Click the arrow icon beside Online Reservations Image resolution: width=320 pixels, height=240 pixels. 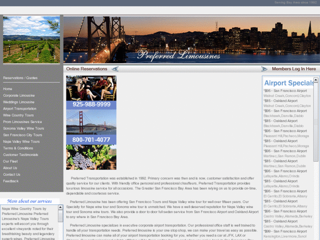[x=115, y=69]
